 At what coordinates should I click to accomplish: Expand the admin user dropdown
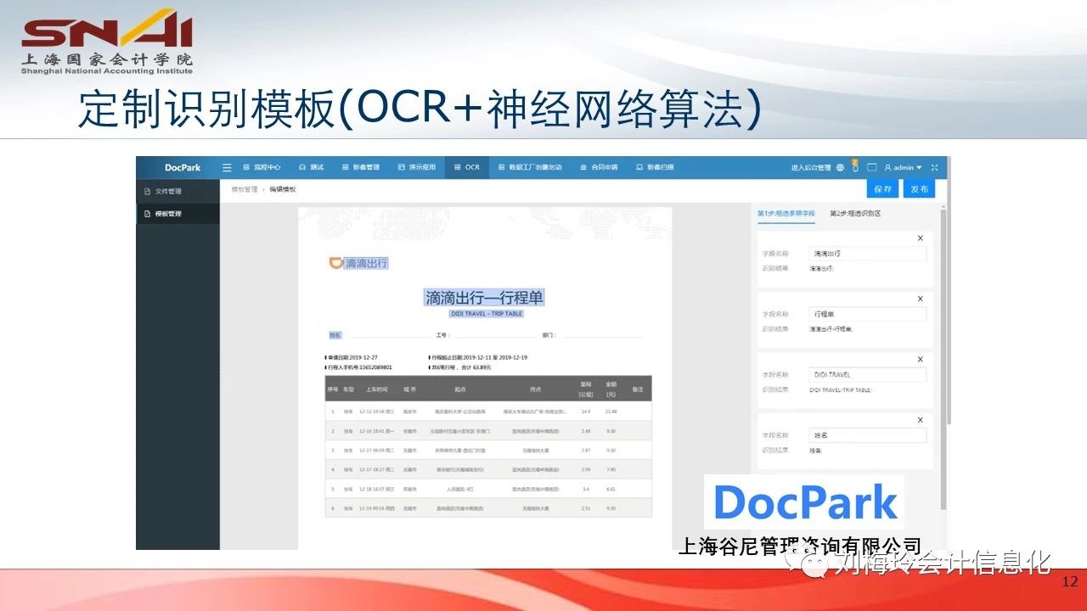903,168
